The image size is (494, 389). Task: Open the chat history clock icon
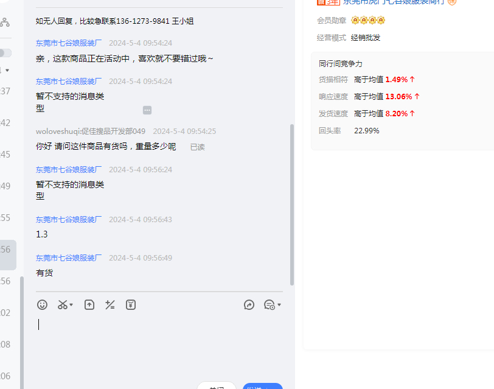pos(269,305)
